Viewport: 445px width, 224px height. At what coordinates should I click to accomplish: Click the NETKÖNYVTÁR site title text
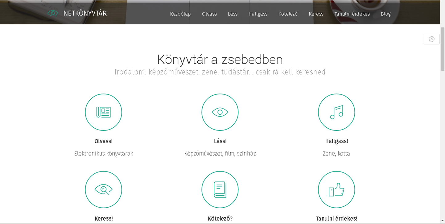point(85,13)
